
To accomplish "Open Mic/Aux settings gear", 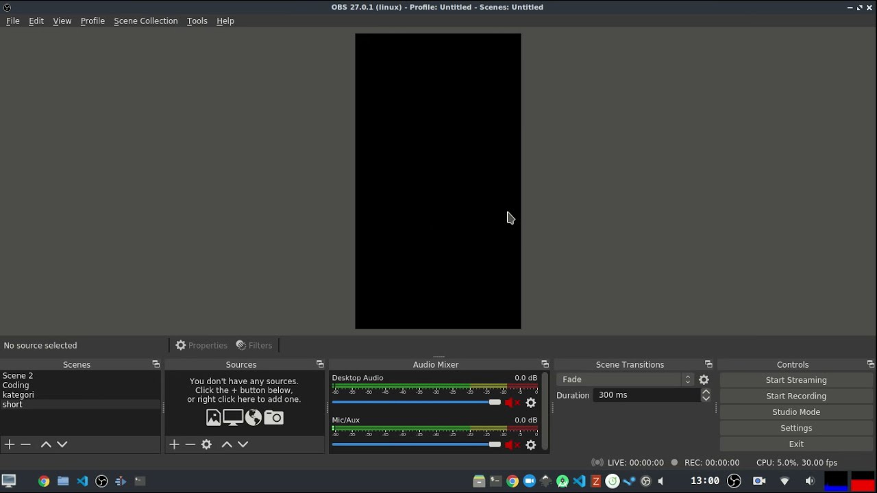I will coord(531,445).
